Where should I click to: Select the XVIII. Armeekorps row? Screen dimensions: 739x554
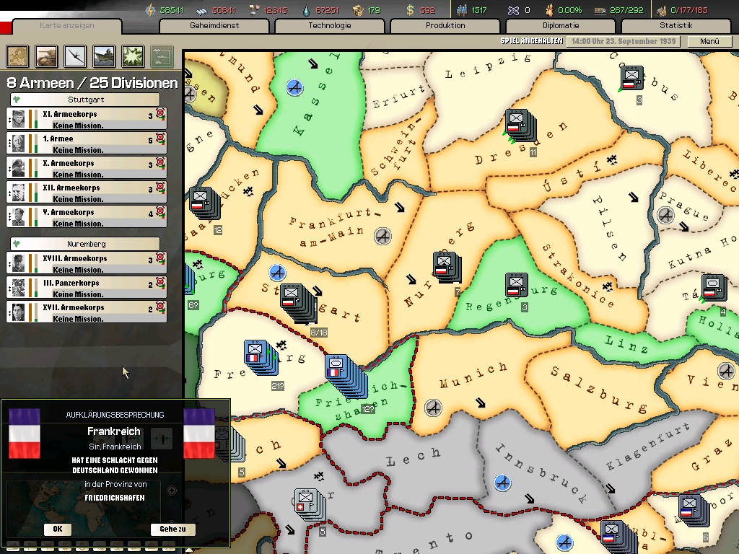click(x=87, y=263)
